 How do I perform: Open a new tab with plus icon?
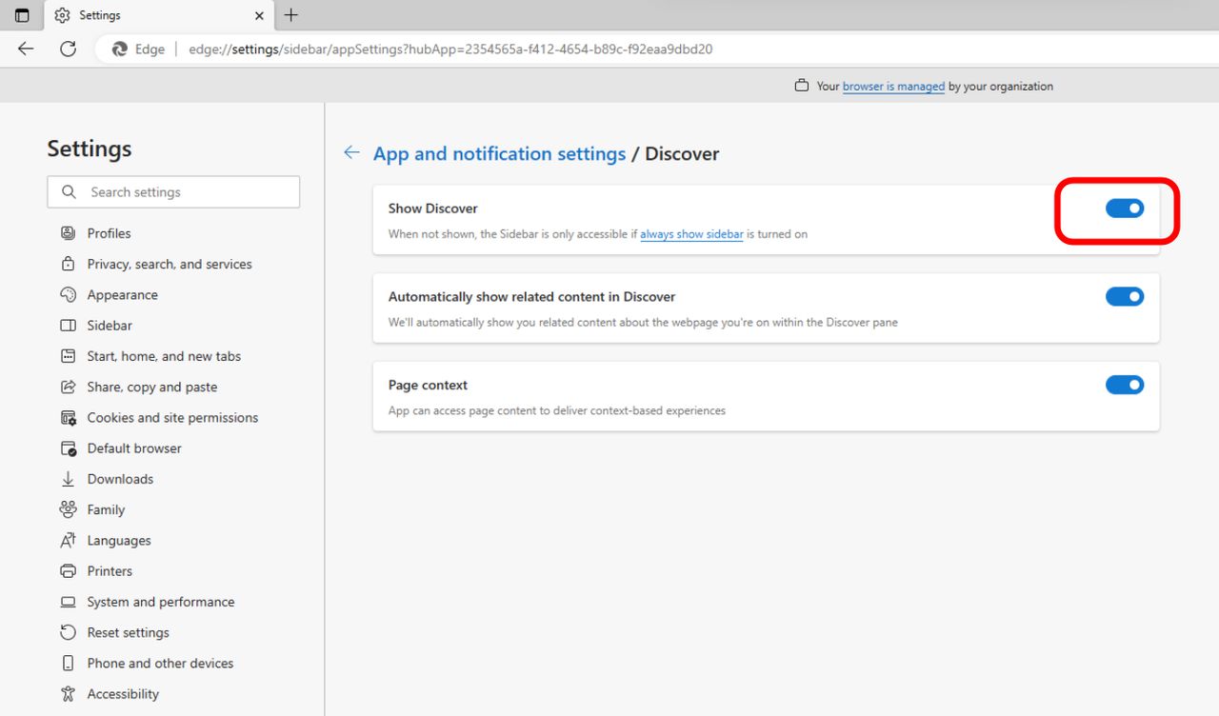click(291, 15)
